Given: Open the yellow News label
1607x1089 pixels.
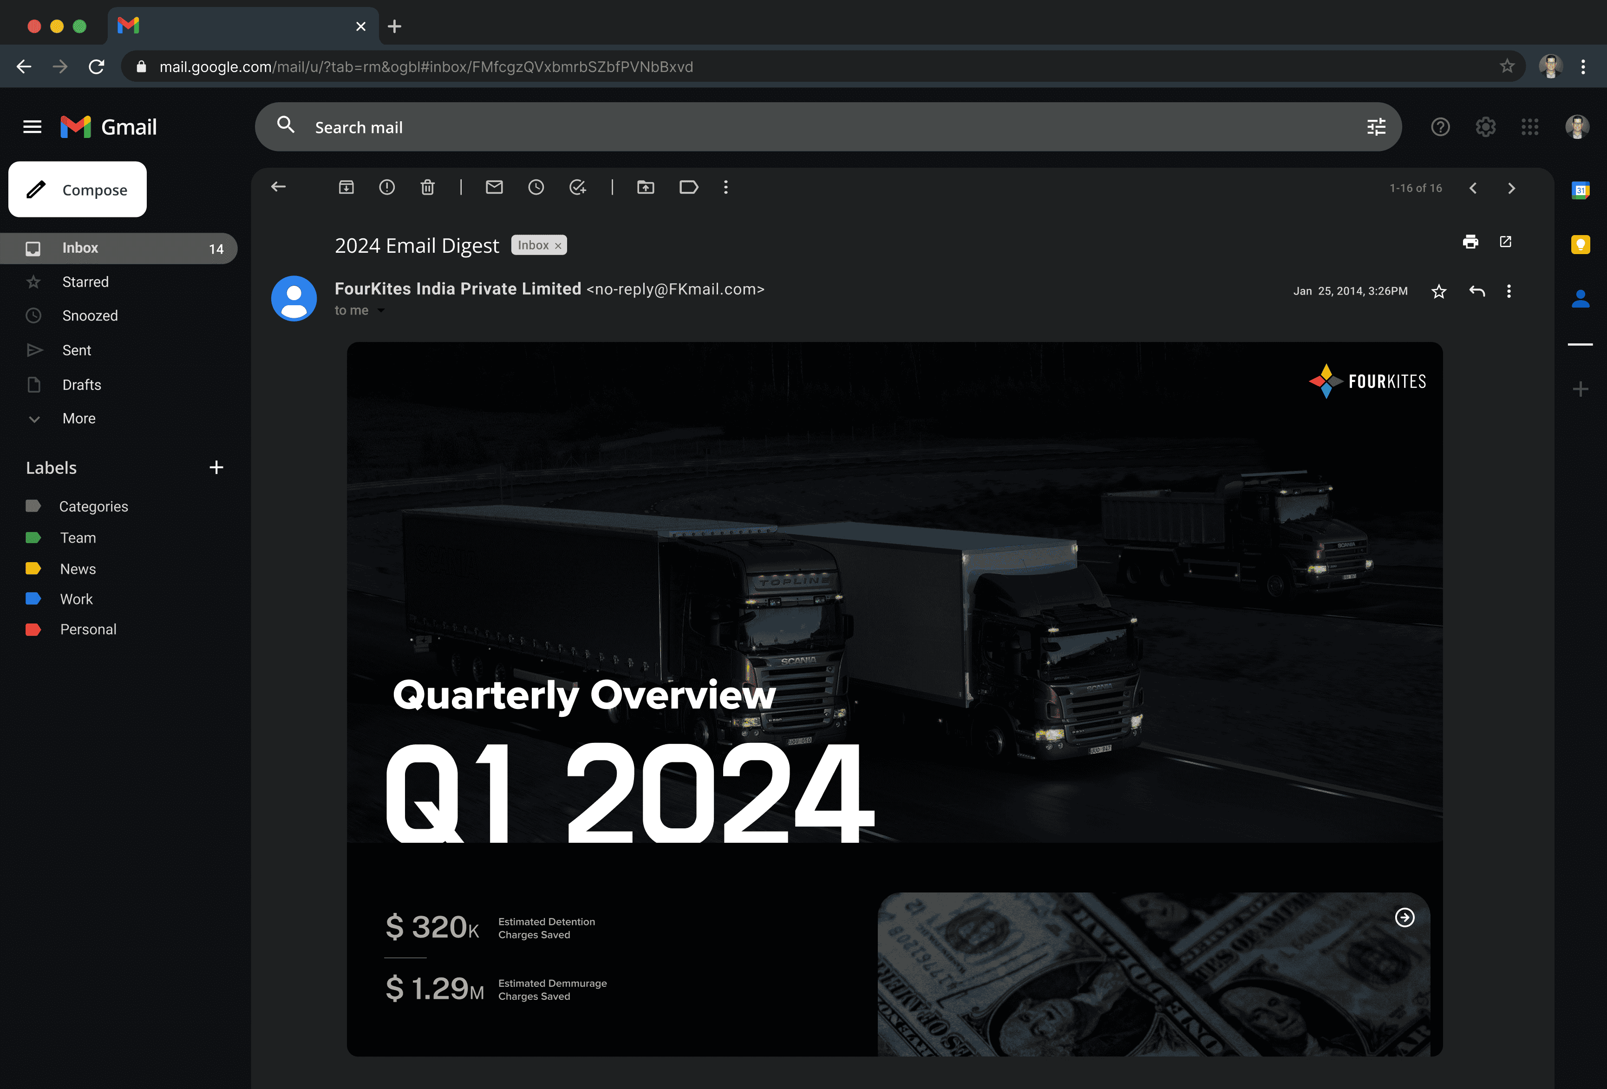Looking at the screenshot, I should click(78, 569).
